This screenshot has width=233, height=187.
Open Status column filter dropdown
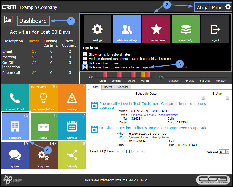point(228,98)
